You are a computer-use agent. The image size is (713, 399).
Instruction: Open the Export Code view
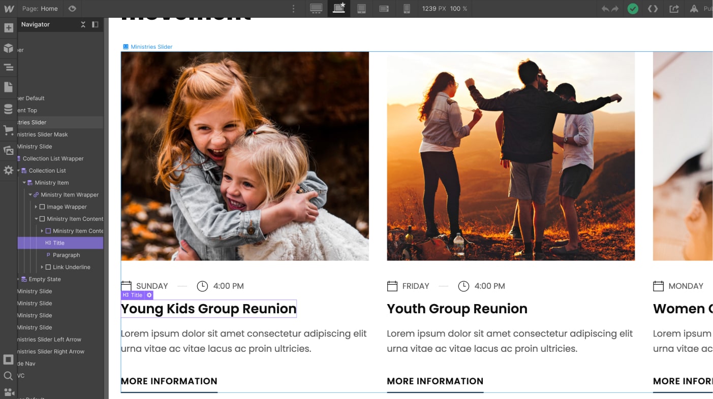tap(653, 9)
